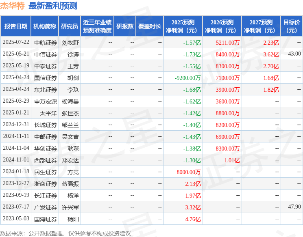The width and height of the screenshot is (303, 237).
Task: Click the 3.62亿 2027 forecast value
Action: [271, 54]
